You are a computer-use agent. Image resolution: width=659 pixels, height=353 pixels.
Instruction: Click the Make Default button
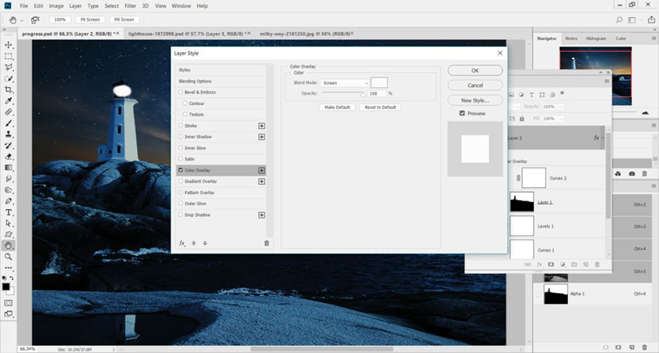pos(337,107)
